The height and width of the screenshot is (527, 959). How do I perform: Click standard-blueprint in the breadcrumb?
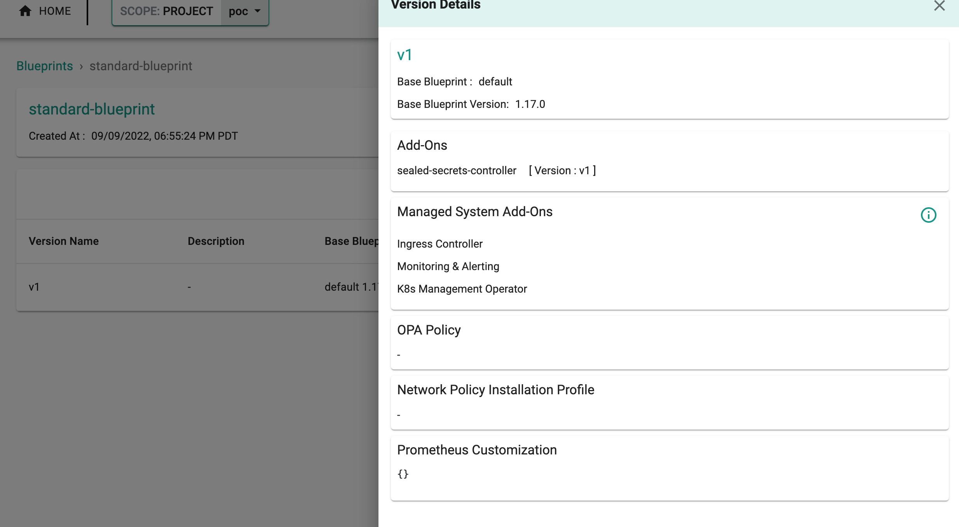pos(141,66)
